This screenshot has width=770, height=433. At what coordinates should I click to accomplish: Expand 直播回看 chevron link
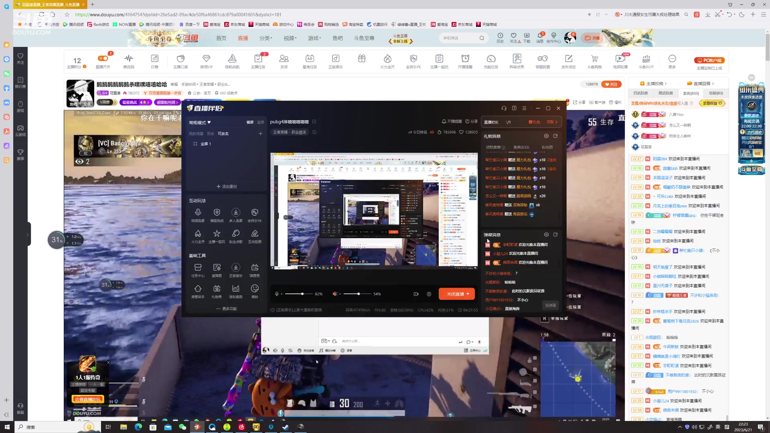[700, 83]
